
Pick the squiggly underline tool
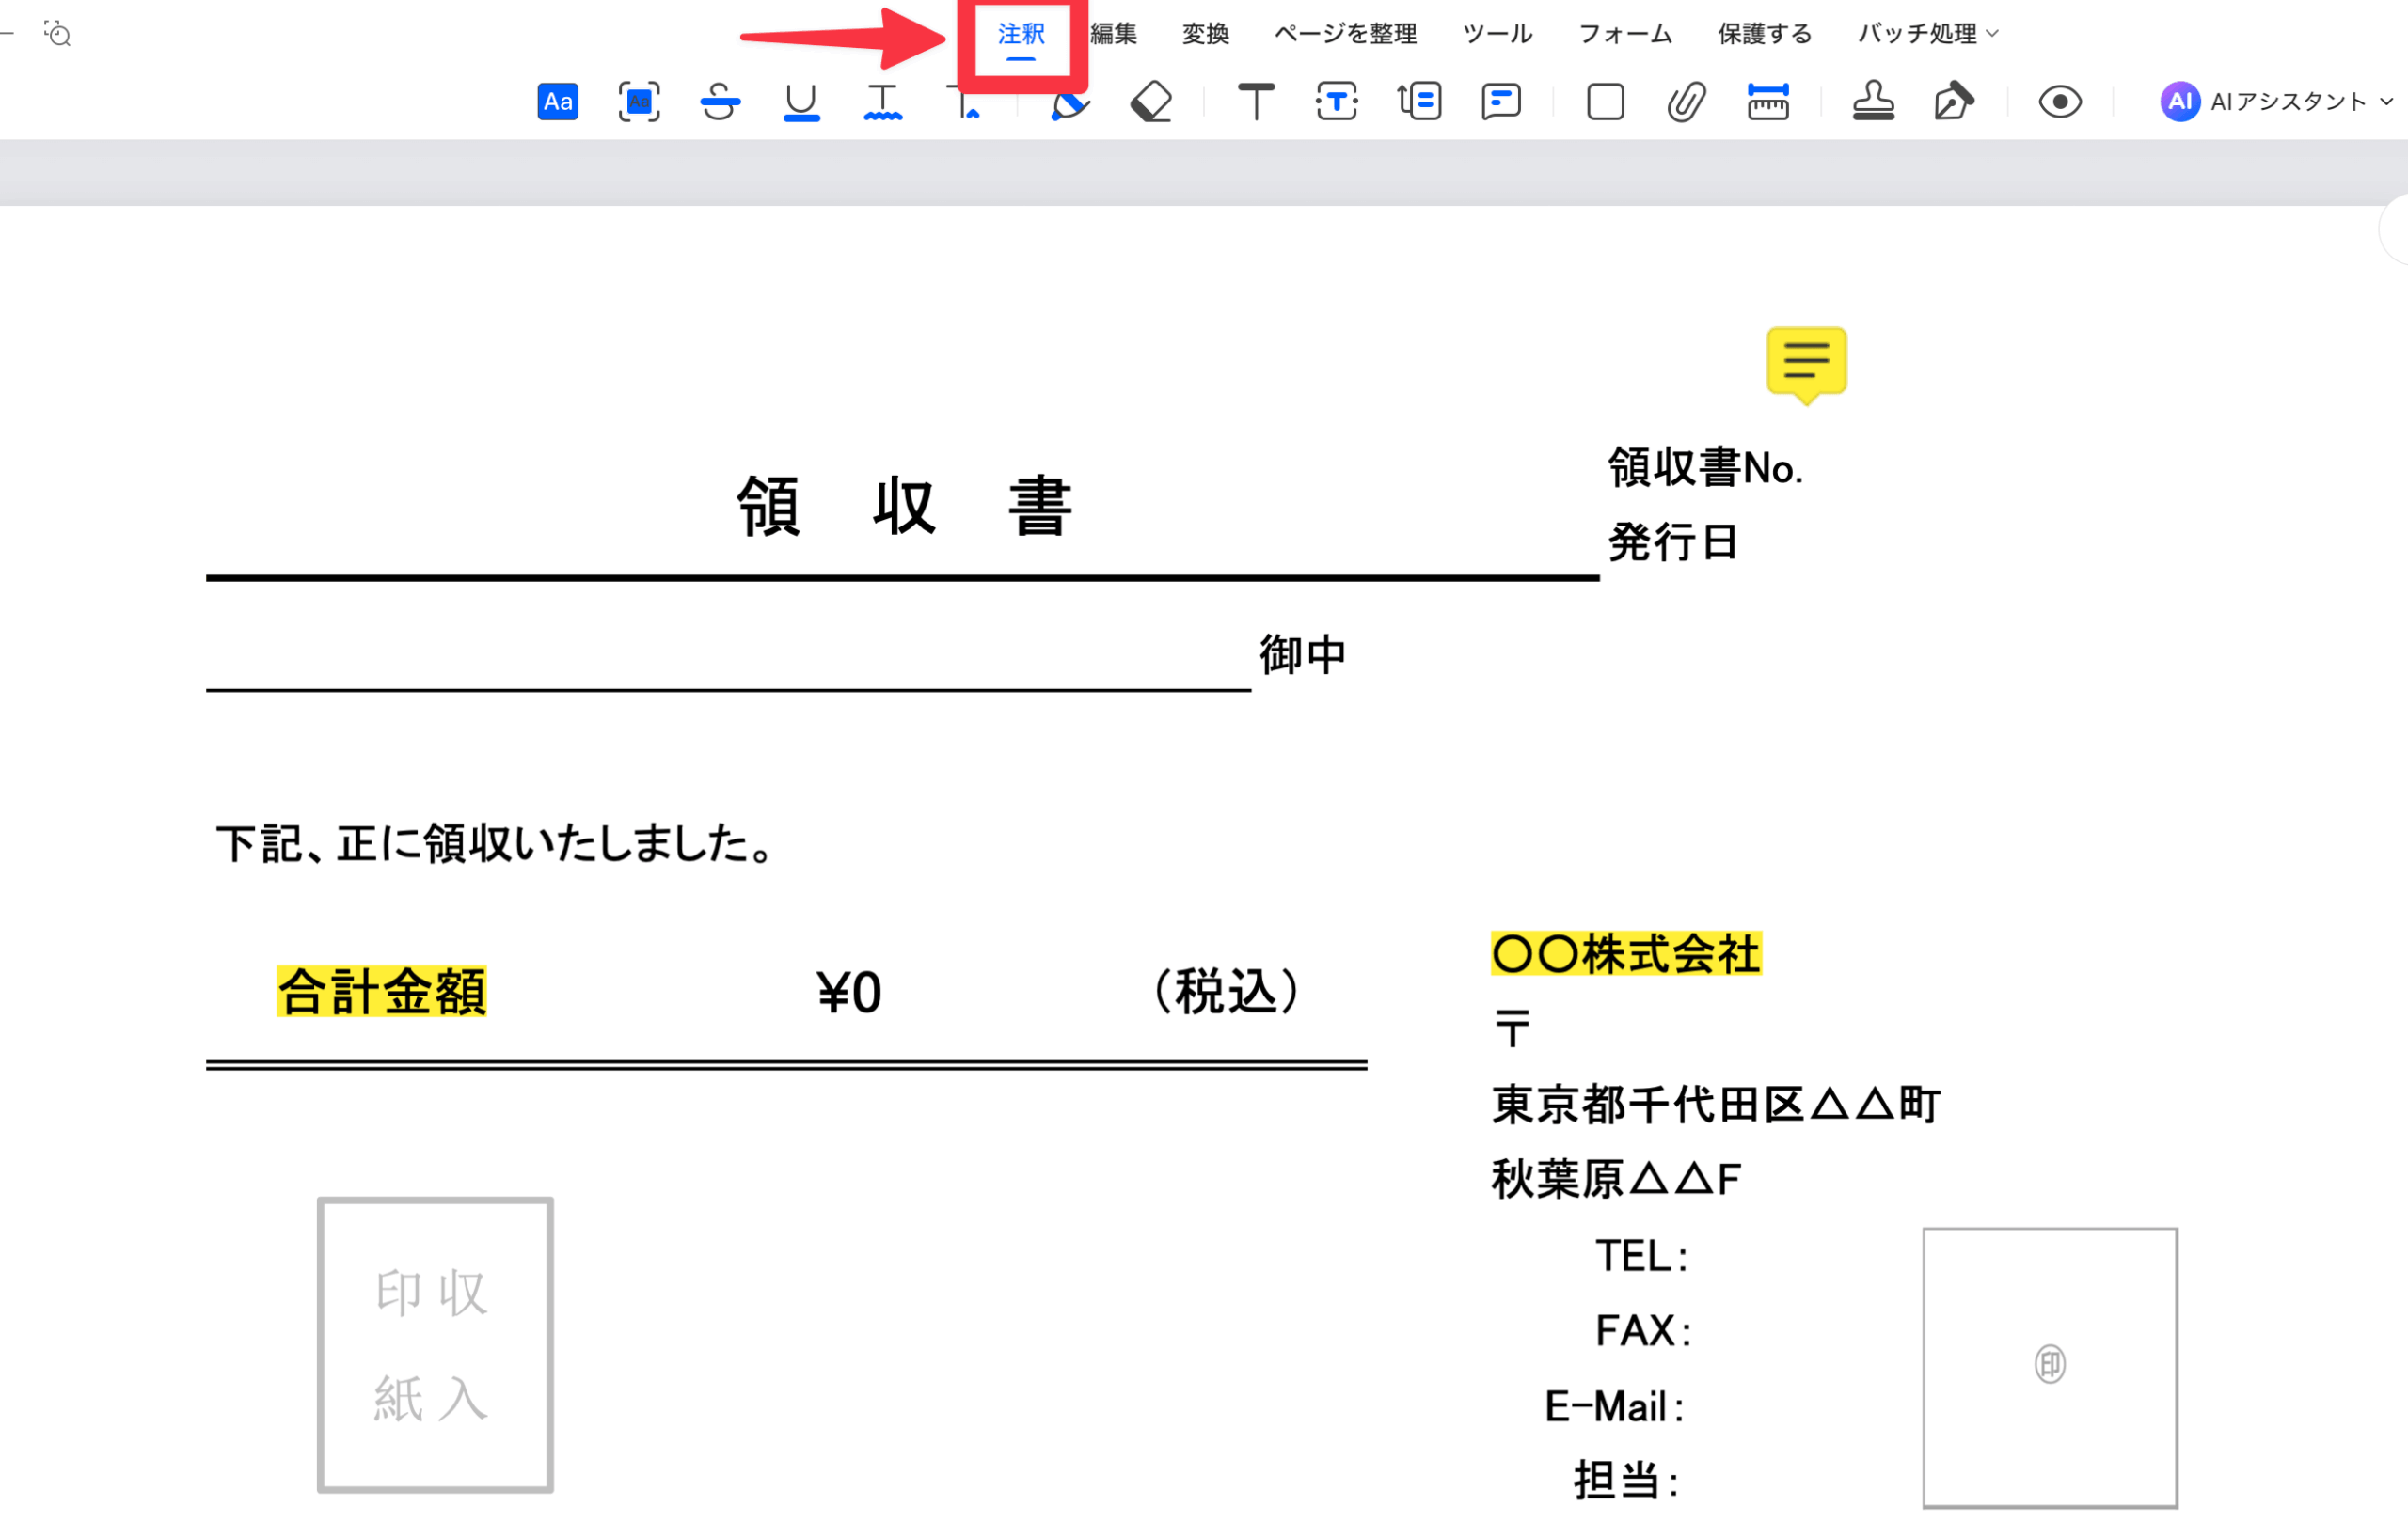point(882,102)
